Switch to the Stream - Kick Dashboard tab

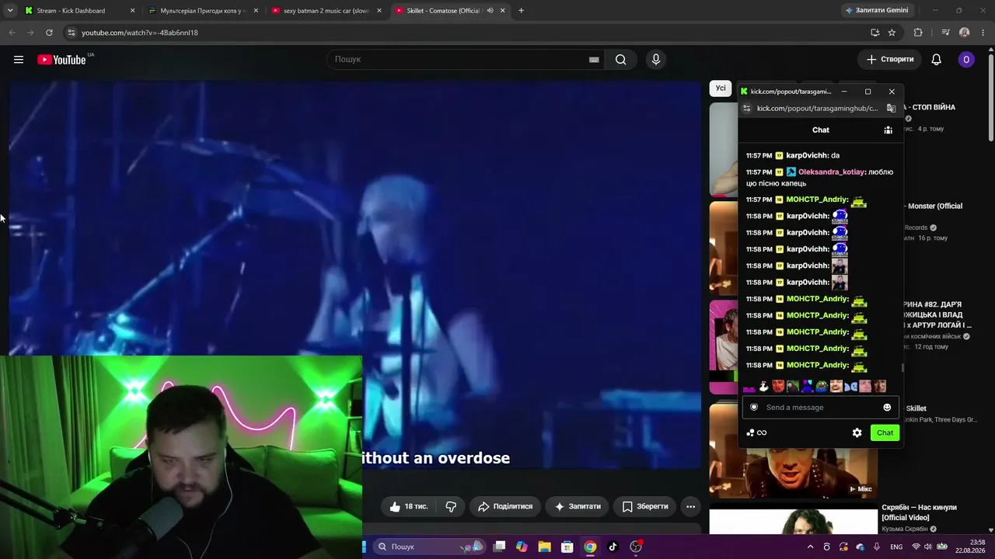(80, 11)
